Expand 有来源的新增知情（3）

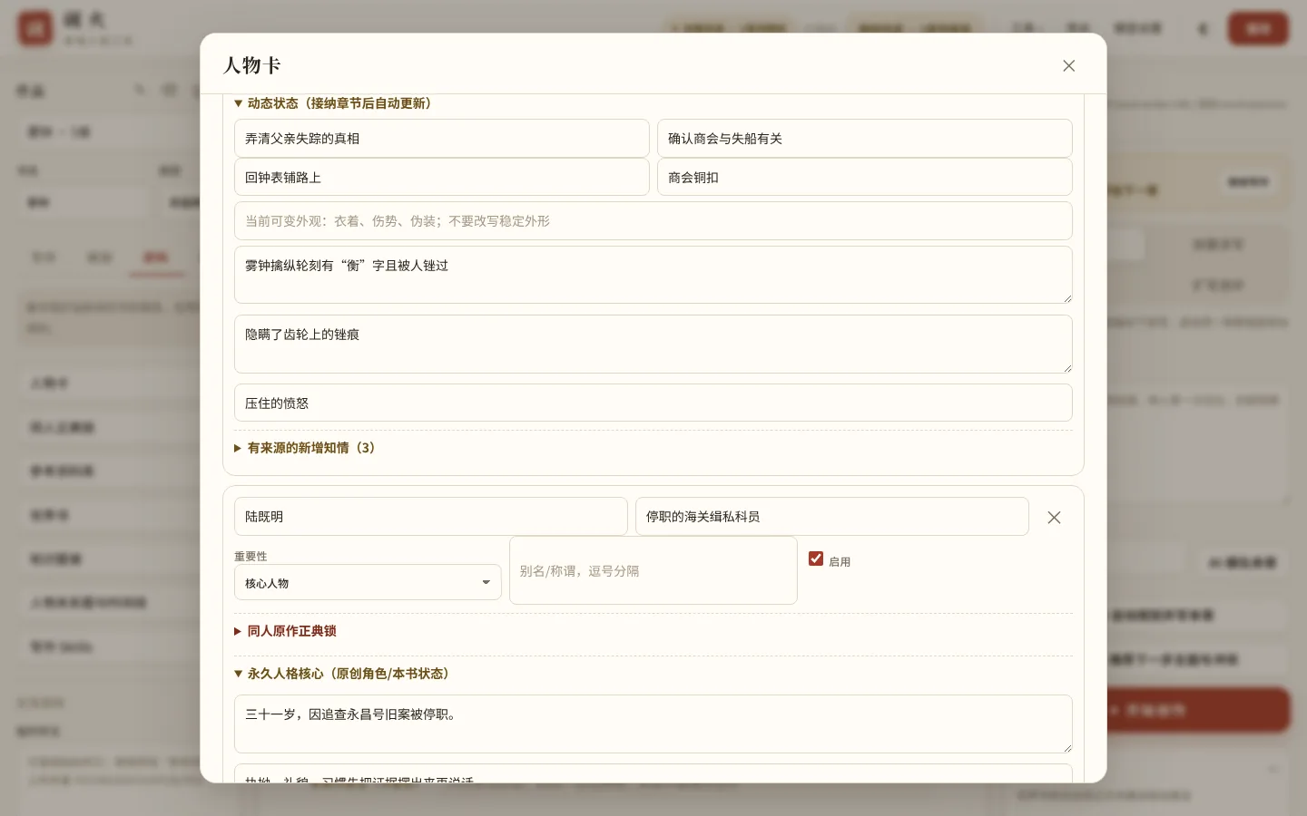[305, 448]
